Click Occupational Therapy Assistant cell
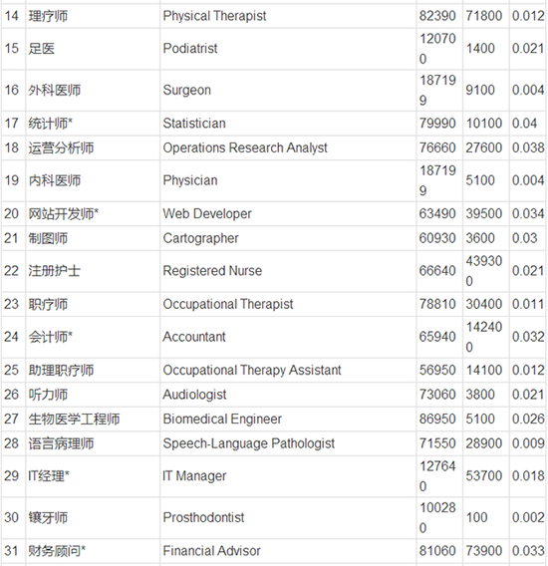This screenshot has height=566, width=548. pyautogui.click(x=287, y=370)
